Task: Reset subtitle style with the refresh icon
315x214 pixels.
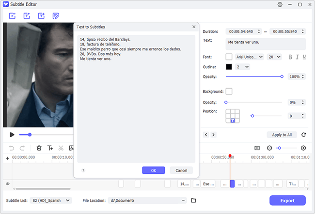Action: click(x=303, y=135)
